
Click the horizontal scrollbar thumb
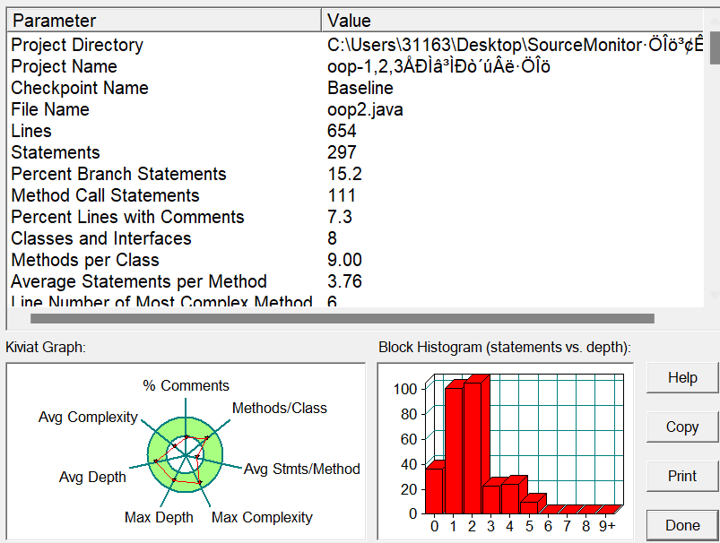point(342,317)
